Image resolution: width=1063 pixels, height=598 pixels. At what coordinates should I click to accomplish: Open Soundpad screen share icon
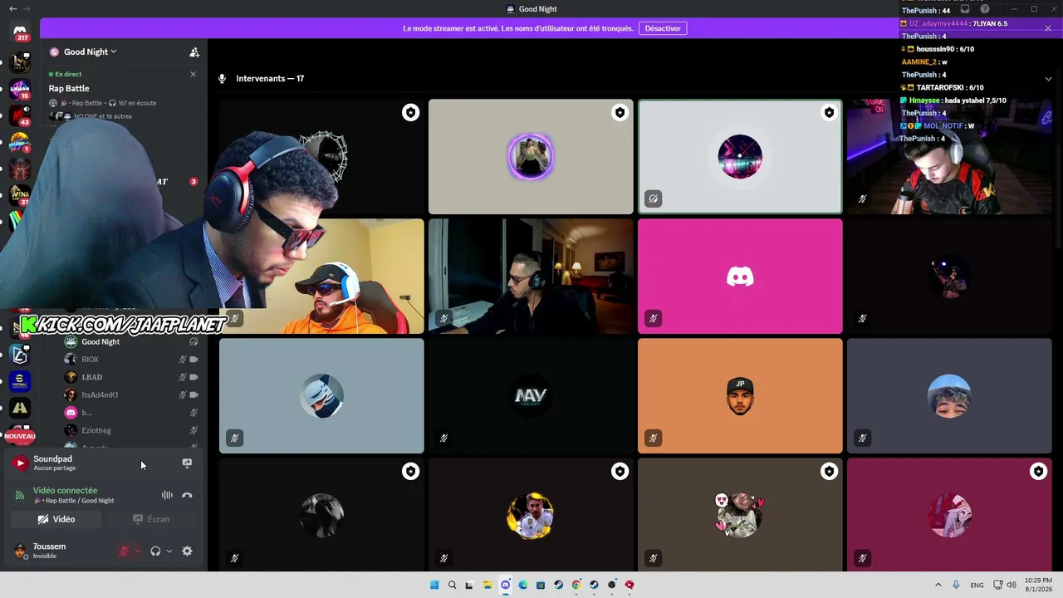(x=187, y=463)
